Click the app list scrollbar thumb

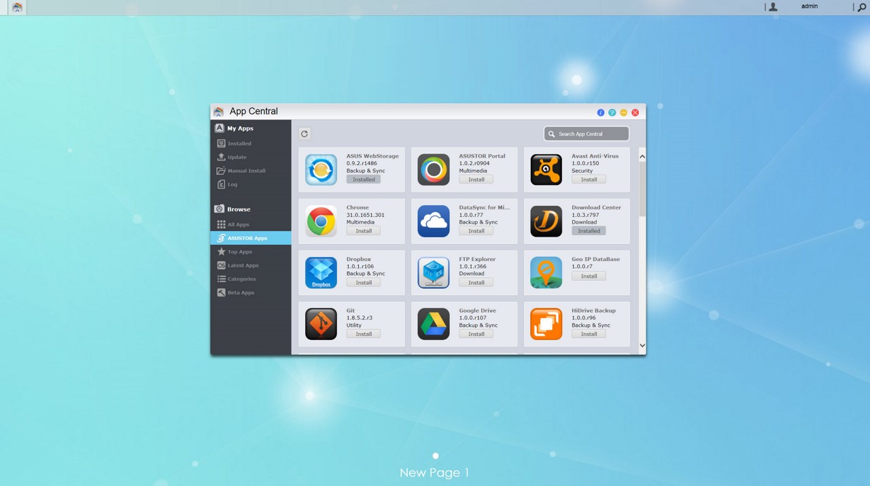tap(642, 188)
